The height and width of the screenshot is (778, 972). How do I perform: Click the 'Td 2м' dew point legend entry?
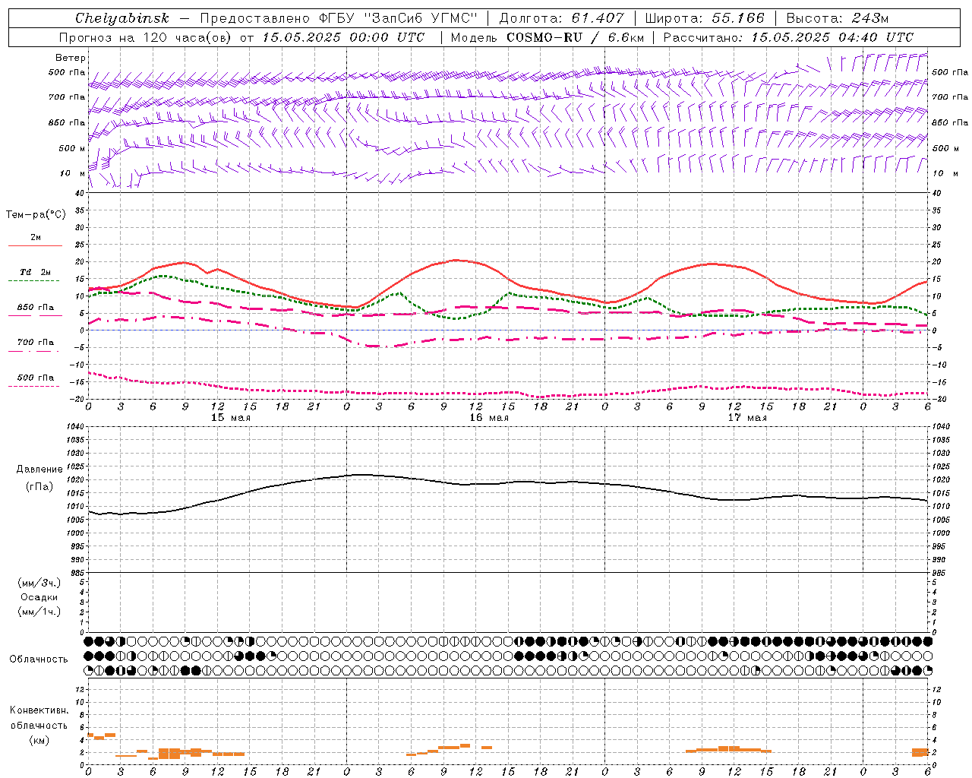tap(35, 272)
